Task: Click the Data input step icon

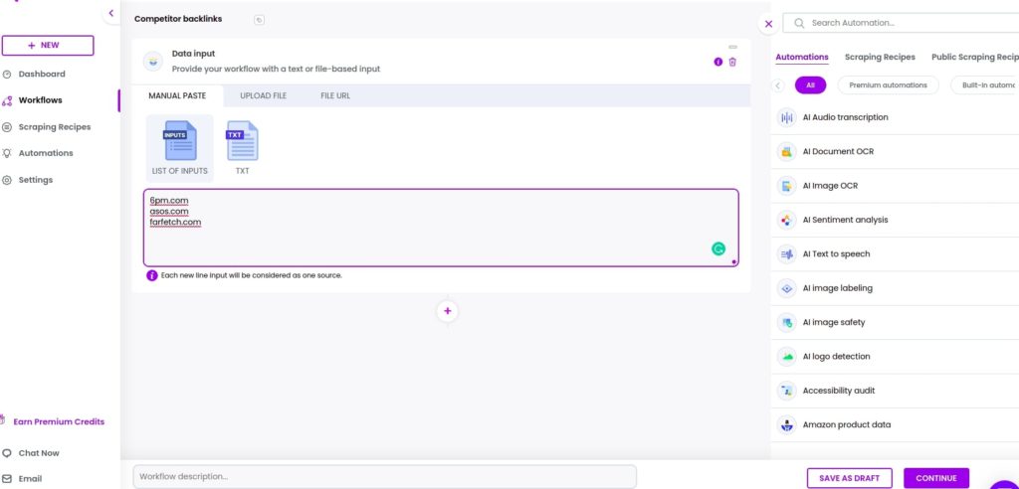Action: 153,61
